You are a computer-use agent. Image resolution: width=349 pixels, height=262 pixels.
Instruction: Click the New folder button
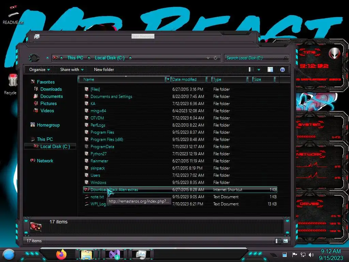click(x=104, y=70)
